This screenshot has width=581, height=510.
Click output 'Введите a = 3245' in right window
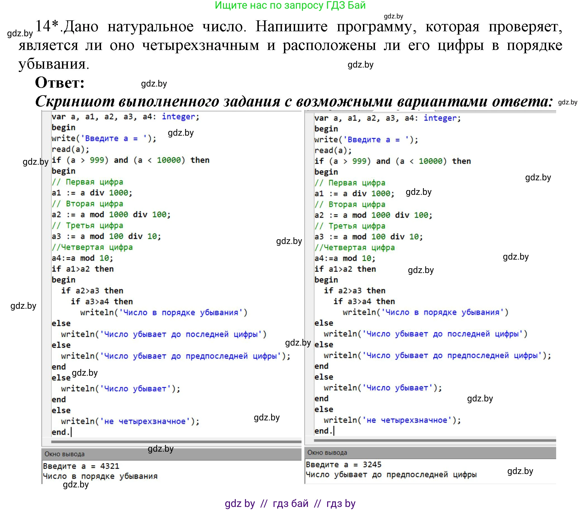[x=344, y=465]
